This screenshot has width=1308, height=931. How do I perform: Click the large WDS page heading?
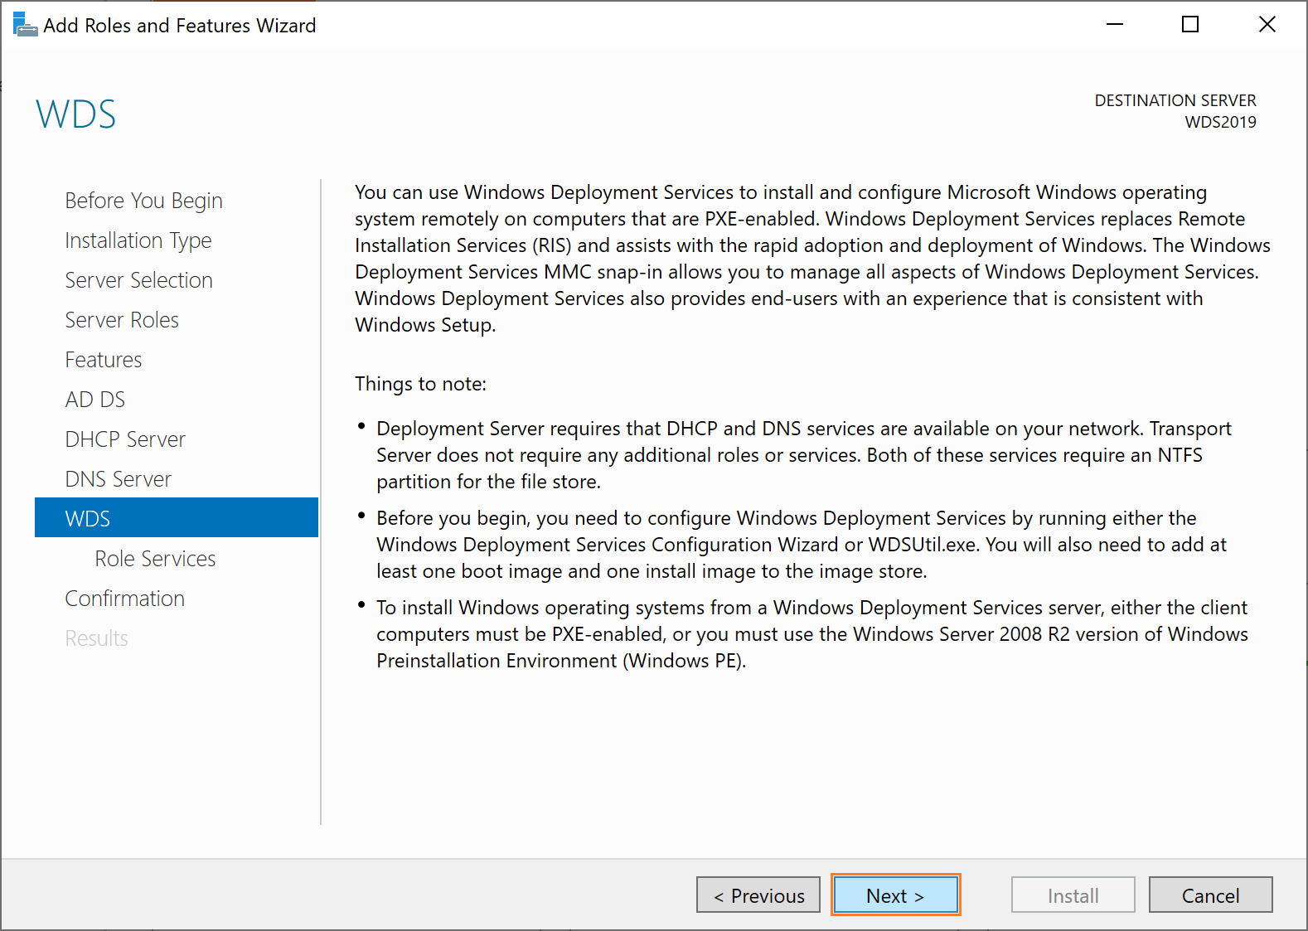tap(75, 114)
